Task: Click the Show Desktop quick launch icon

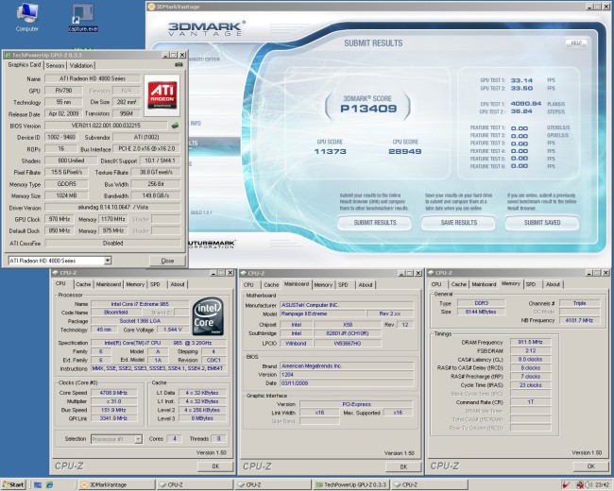Action: (38, 484)
